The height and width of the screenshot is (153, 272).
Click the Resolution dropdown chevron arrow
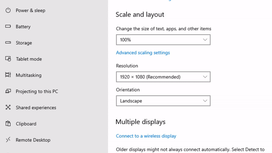tap(205, 77)
